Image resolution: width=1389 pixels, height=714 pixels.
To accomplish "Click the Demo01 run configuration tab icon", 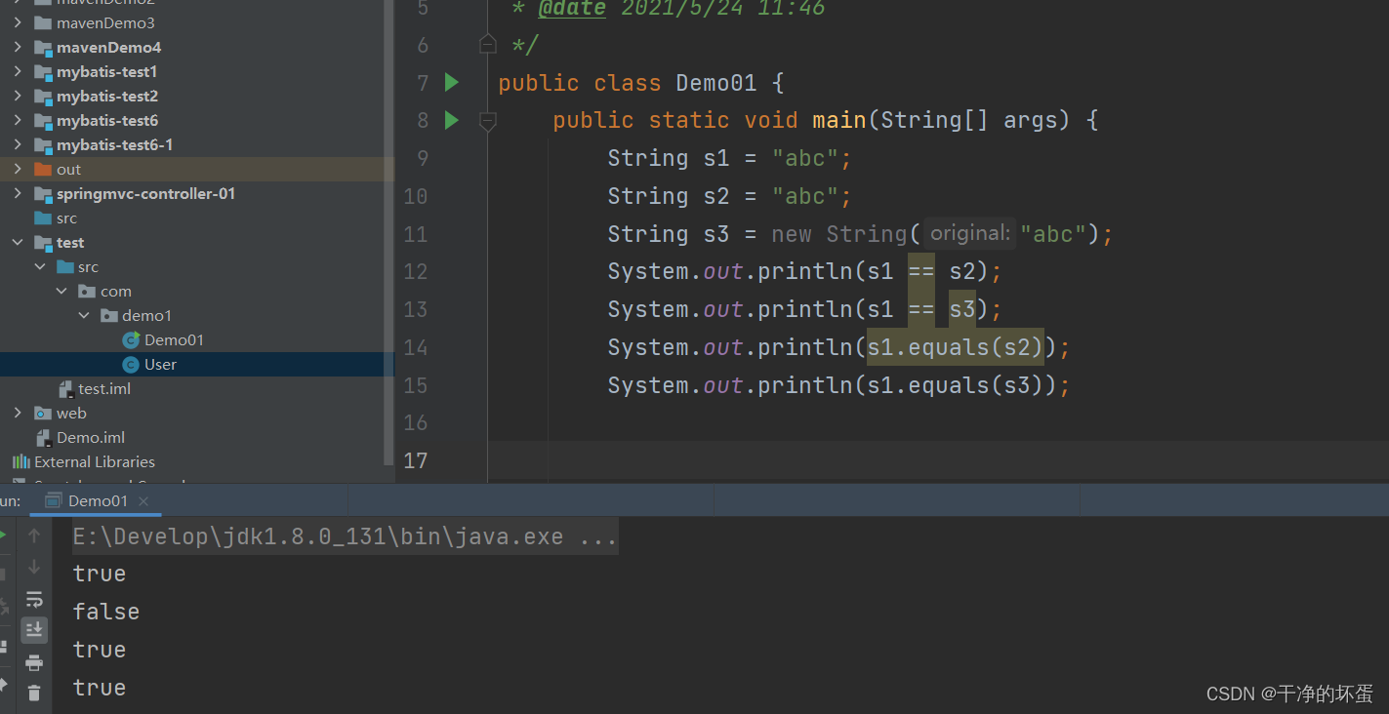I will 55,501.
